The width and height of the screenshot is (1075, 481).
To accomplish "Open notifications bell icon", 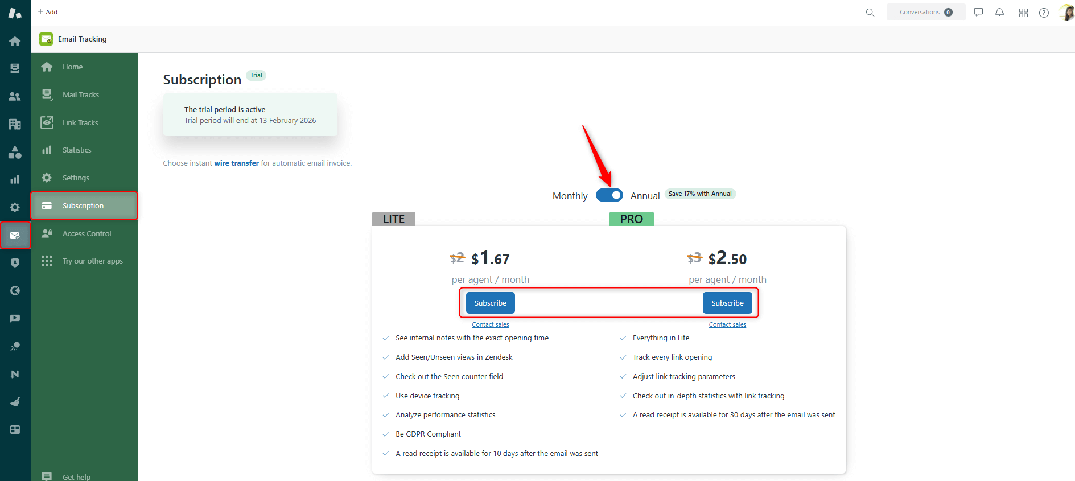I will pos(999,12).
